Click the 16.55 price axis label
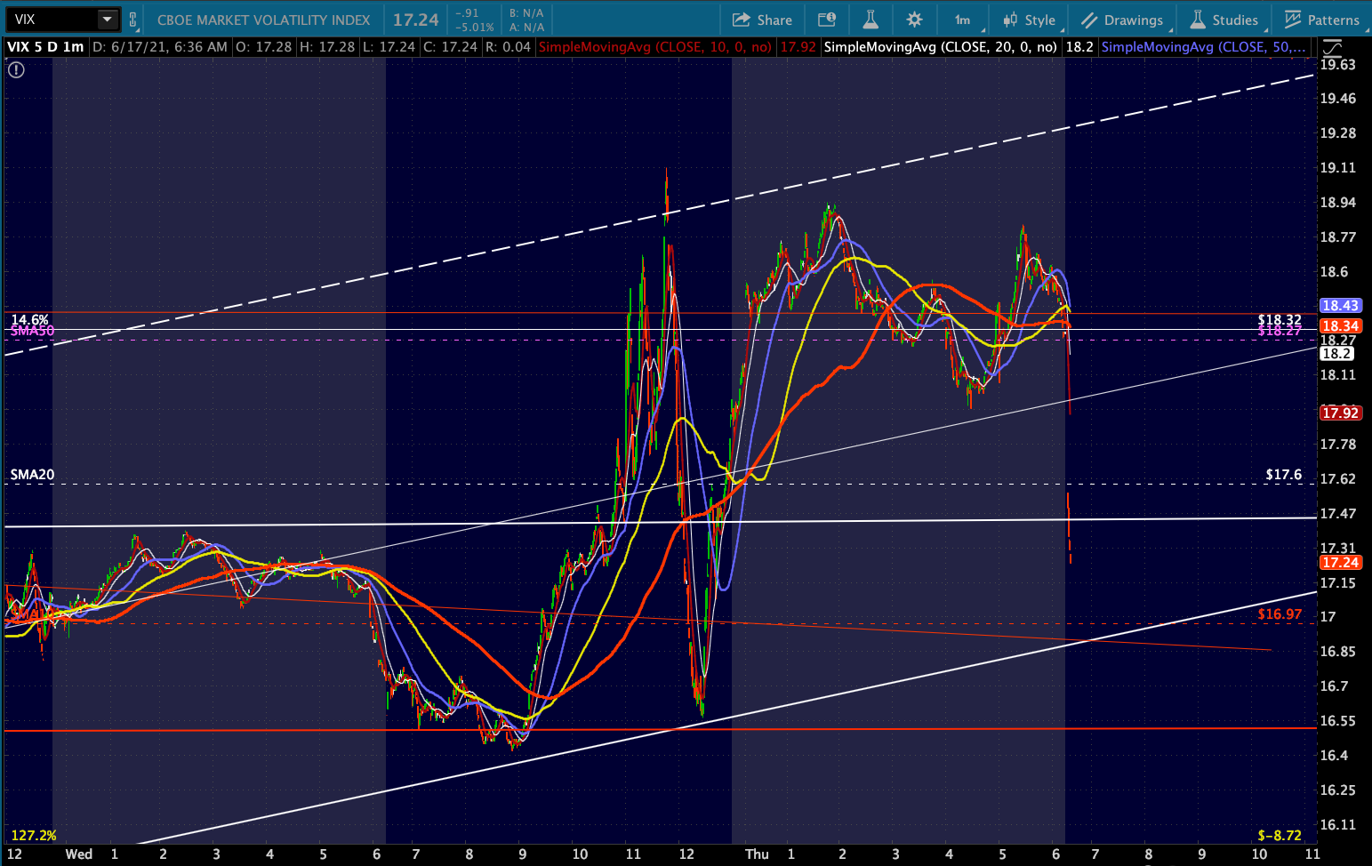Screen dimensions: 1372x866 (x=1337, y=721)
